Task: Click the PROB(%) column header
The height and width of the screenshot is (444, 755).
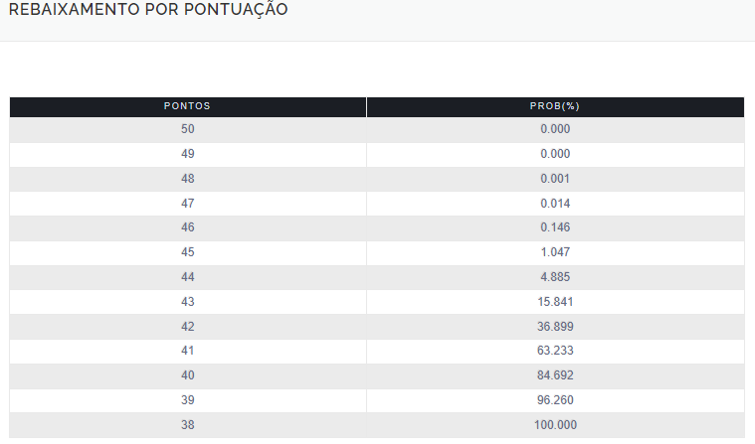Action: pyautogui.click(x=555, y=107)
